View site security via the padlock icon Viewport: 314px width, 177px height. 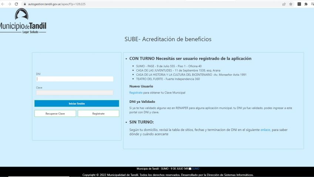[x=25, y=4]
